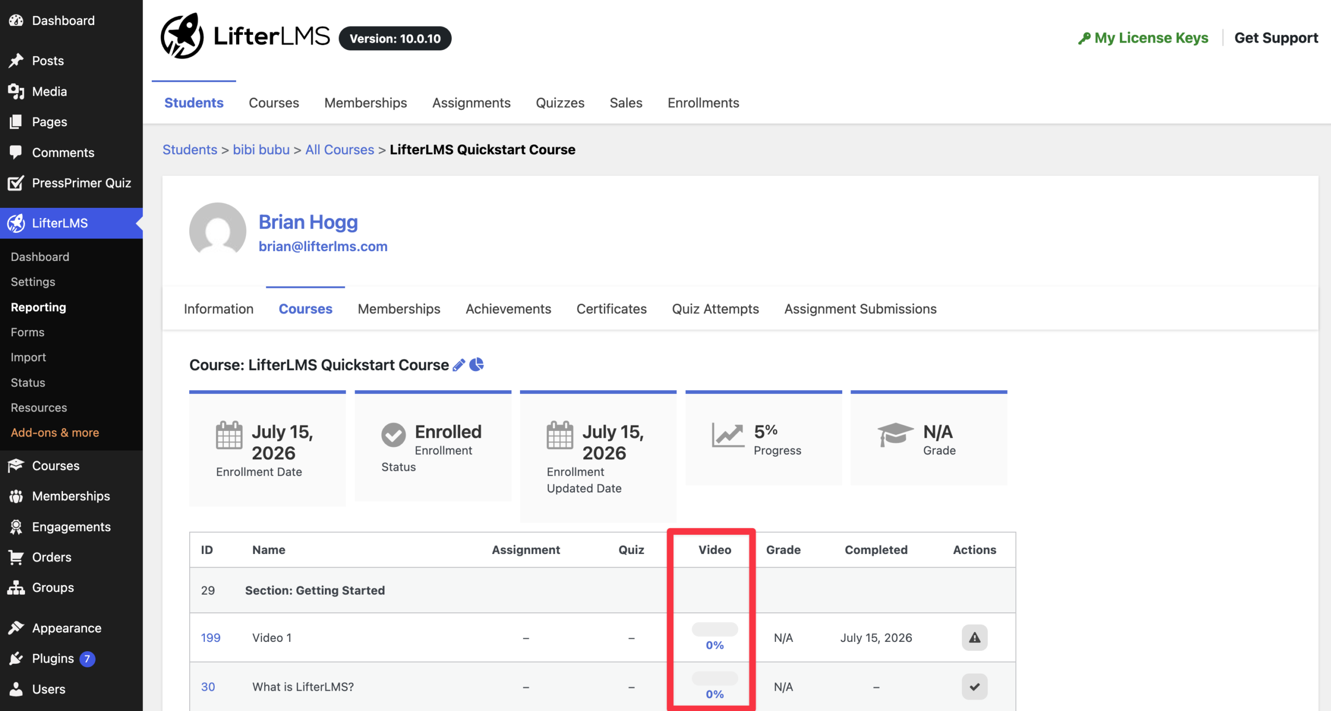Viewport: 1331px width, 711px height.
Task: Click the LifterLMS rocket logo in header
Action: click(182, 36)
